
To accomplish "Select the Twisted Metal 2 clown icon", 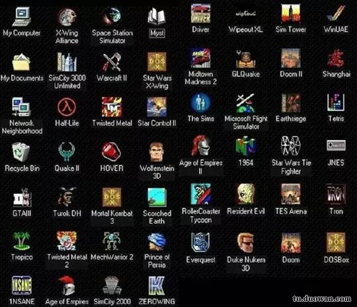I will click(x=67, y=241).
